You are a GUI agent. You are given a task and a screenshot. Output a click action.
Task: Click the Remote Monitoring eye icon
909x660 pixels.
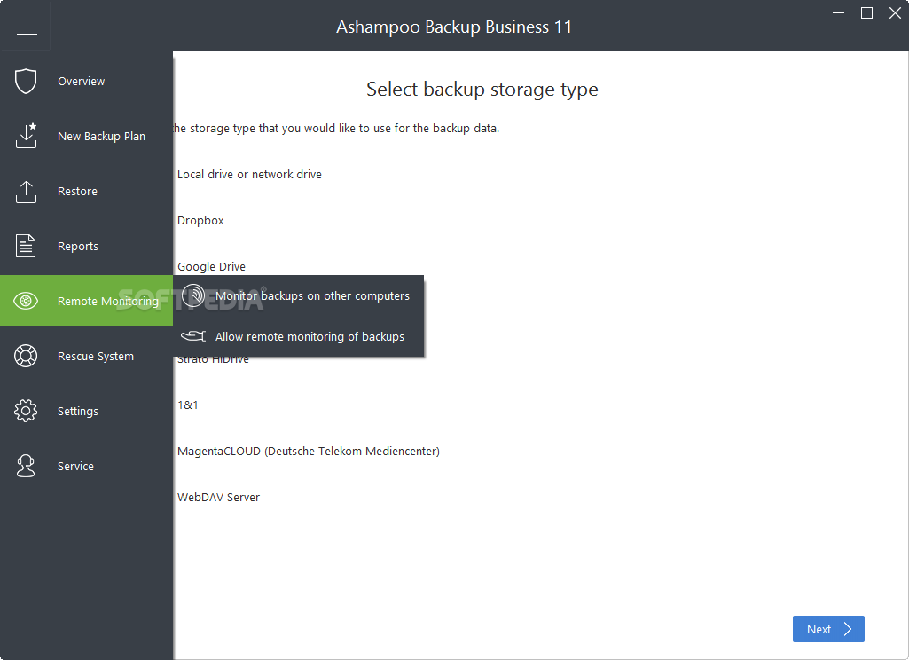tap(26, 301)
